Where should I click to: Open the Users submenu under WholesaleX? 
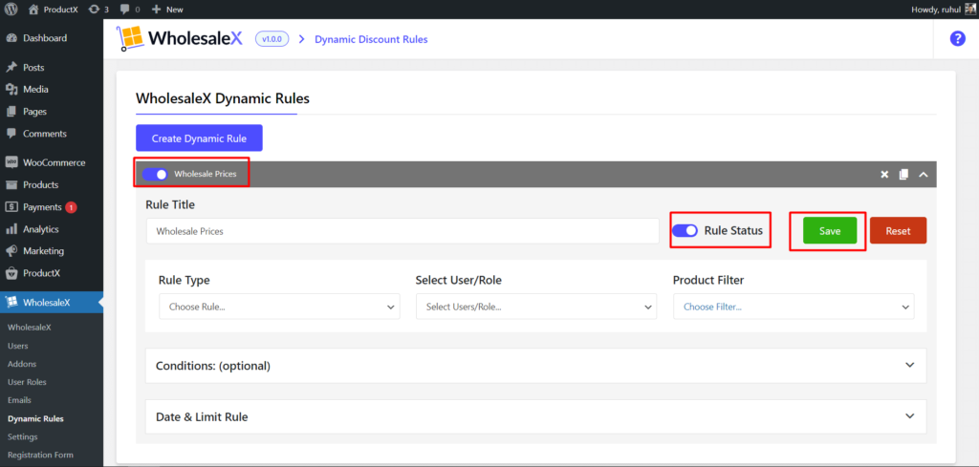click(x=17, y=346)
